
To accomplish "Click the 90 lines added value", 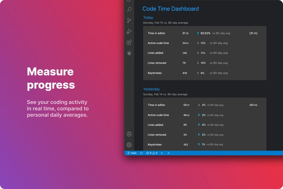I will 185,125.
